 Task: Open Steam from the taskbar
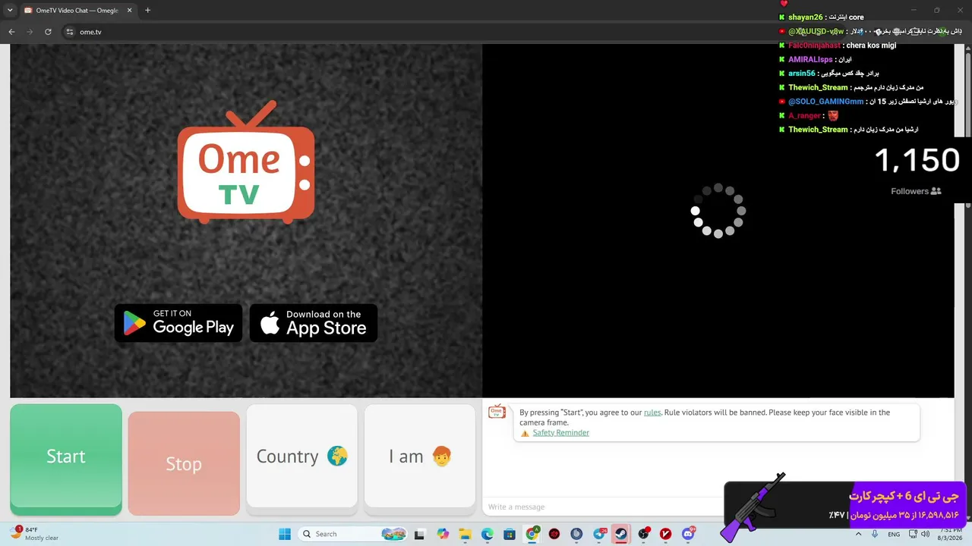tap(621, 535)
